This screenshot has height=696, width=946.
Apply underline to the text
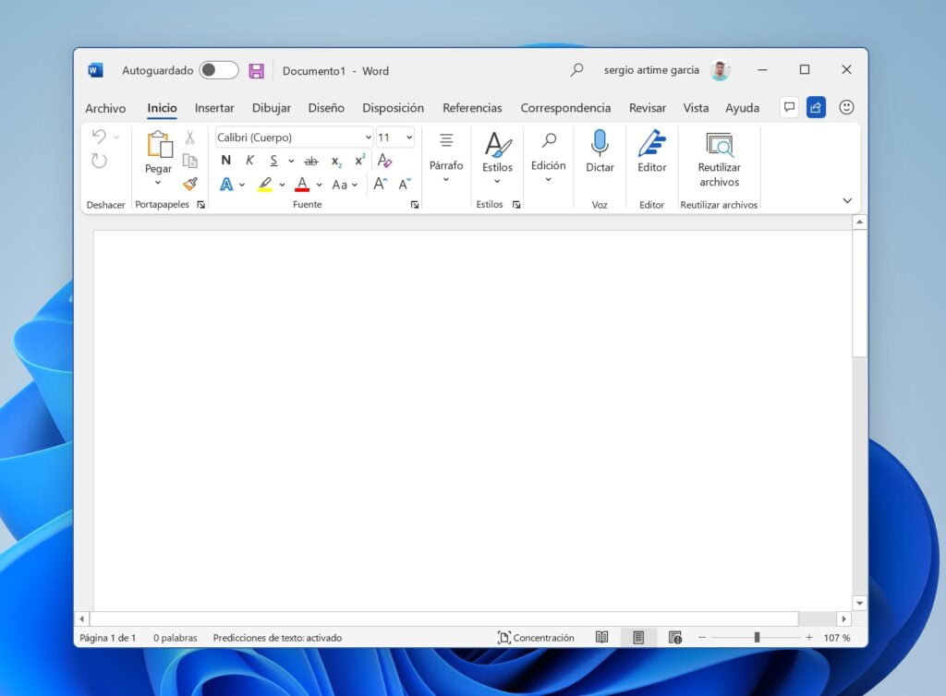273,160
